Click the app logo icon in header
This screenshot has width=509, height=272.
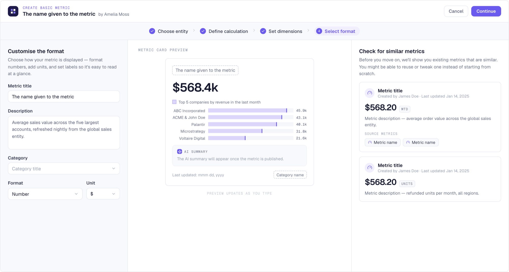point(13,11)
